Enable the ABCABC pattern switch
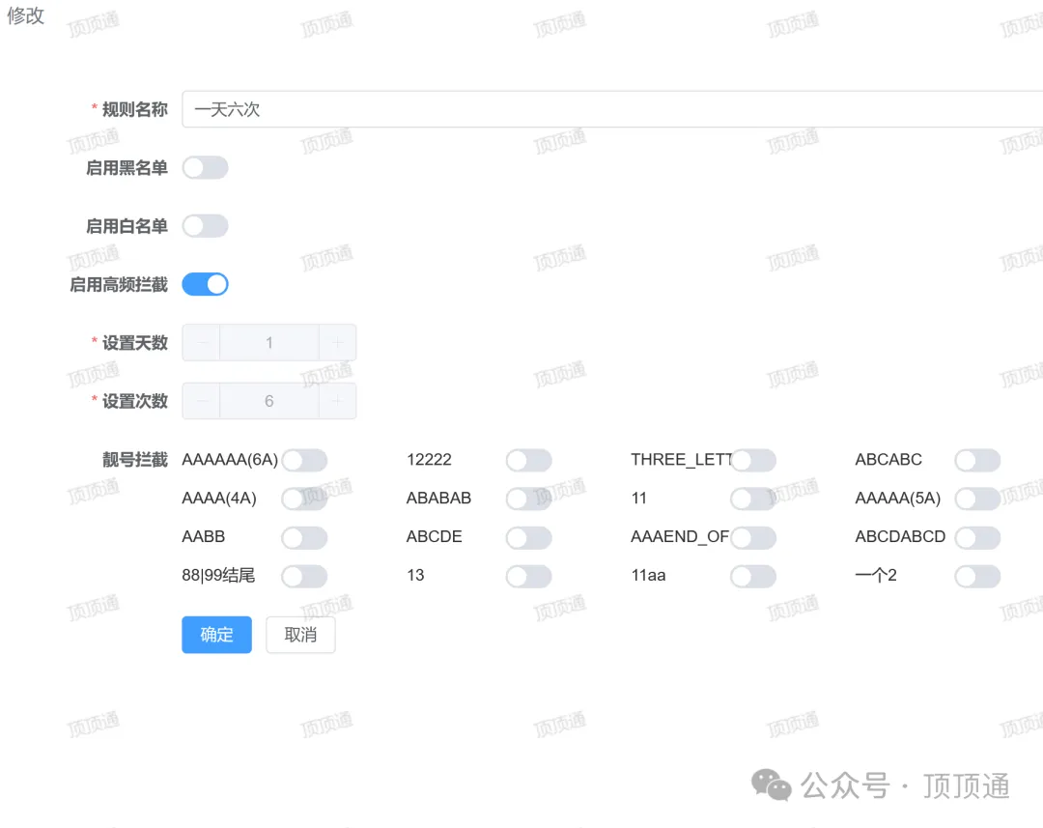Image resolution: width=1043 pixels, height=828 pixels. click(977, 460)
